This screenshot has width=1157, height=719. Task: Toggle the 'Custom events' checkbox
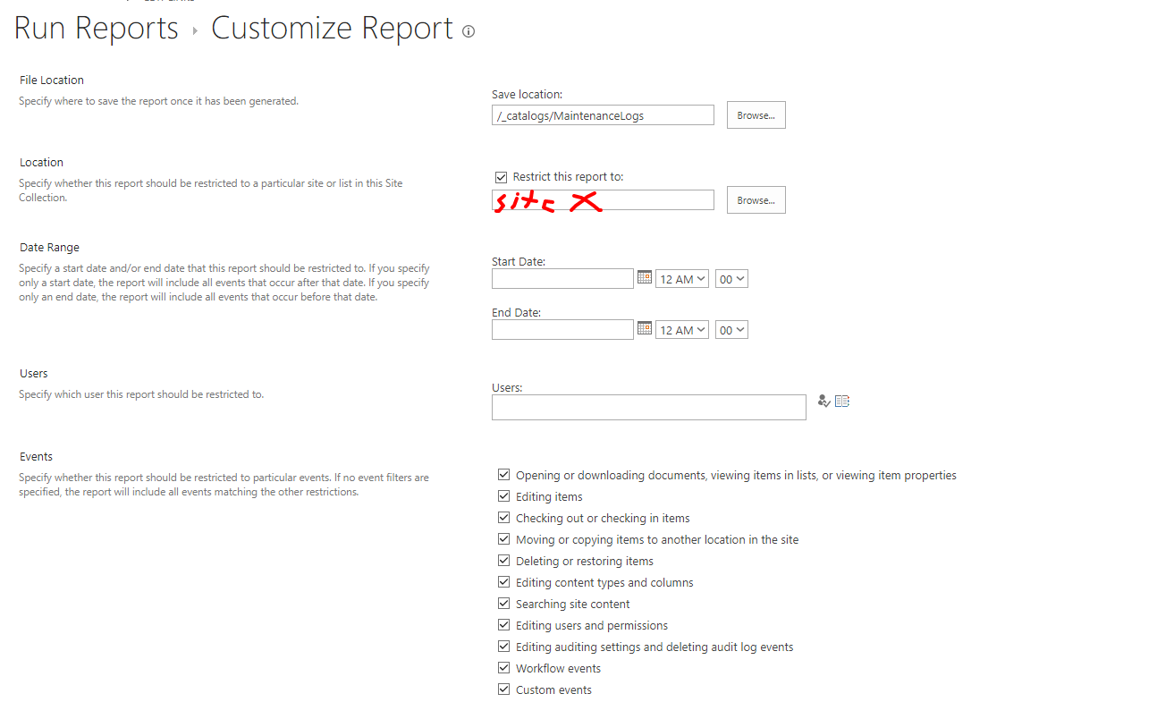coord(504,689)
